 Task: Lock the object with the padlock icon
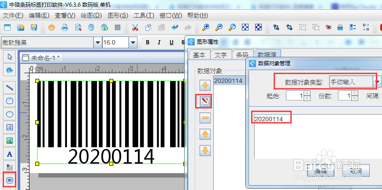pos(340,27)
